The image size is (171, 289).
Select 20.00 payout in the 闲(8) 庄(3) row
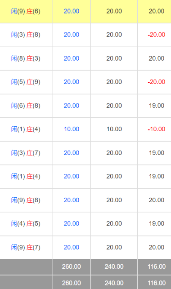[x=157, y=58]
